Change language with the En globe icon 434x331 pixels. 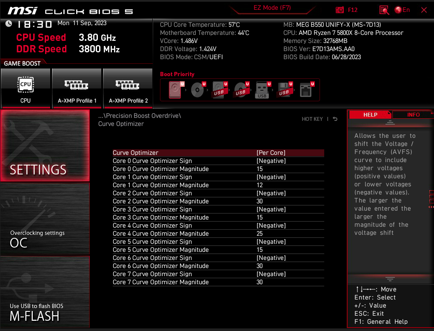403,10
